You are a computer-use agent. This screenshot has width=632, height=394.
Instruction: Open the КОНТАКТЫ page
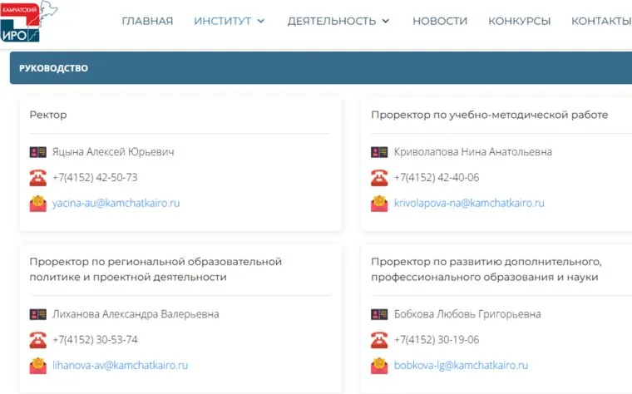coord(600,21)
